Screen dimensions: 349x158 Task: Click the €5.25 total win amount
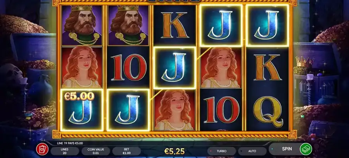[x=174, y=151]
